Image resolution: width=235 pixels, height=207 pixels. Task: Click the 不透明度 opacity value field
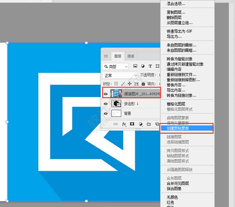click(x=159, y=75)
